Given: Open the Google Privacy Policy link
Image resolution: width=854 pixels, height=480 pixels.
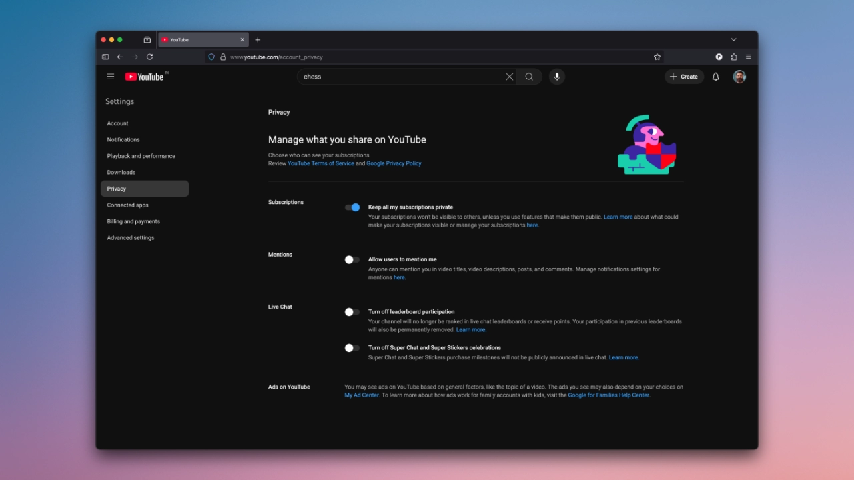Looking at the screenshot, I should tap(394, 163).
